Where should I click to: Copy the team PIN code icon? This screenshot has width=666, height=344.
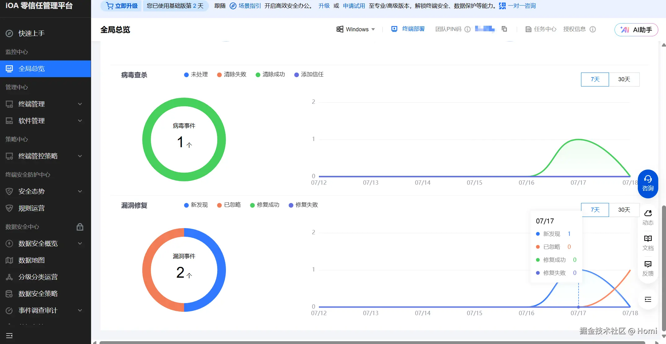(504, 29)
